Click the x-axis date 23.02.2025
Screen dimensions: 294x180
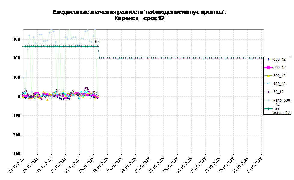click(185, 165)
